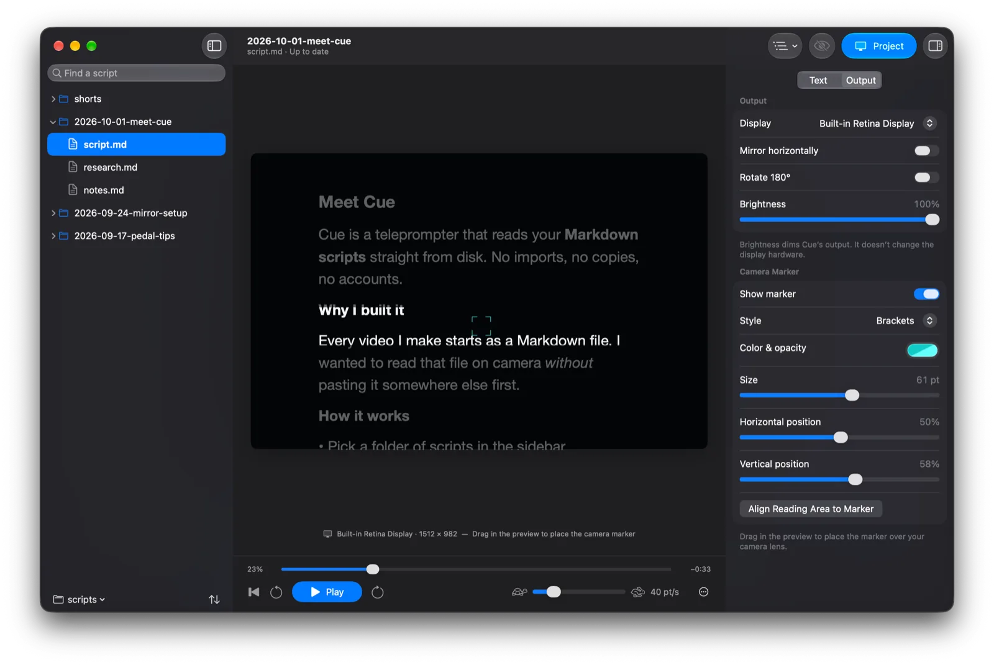
Task: Click the scroll speed slider handle
Action: (x=554, y=592)
